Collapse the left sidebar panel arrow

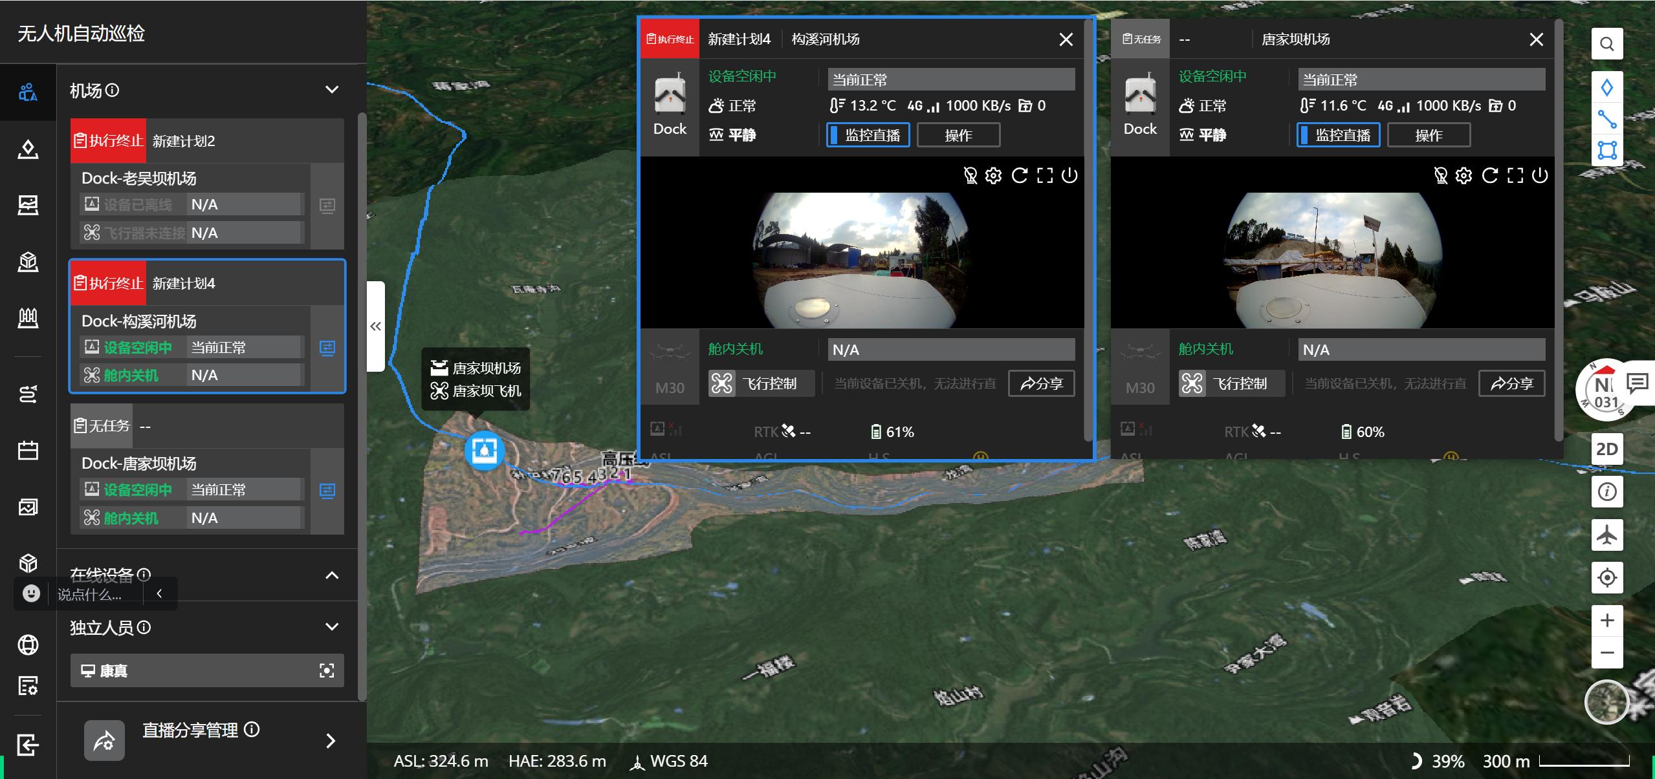(376, 326)
